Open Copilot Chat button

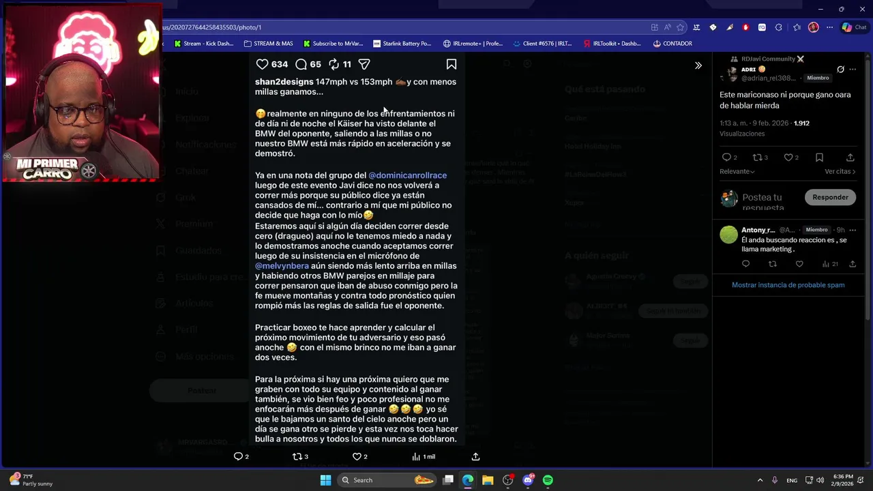(854, 27)
